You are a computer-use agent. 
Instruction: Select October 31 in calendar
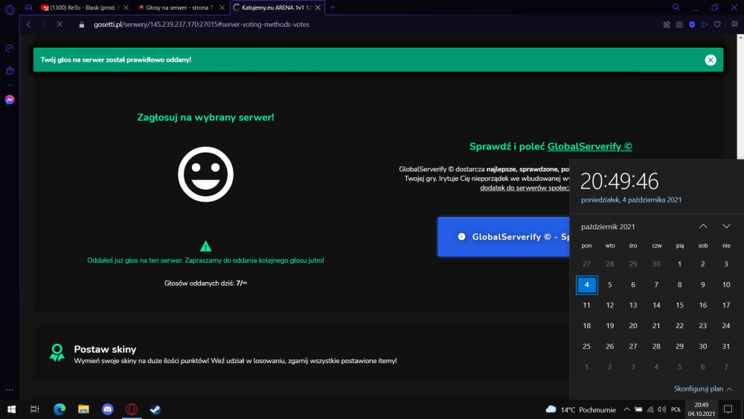726,346
